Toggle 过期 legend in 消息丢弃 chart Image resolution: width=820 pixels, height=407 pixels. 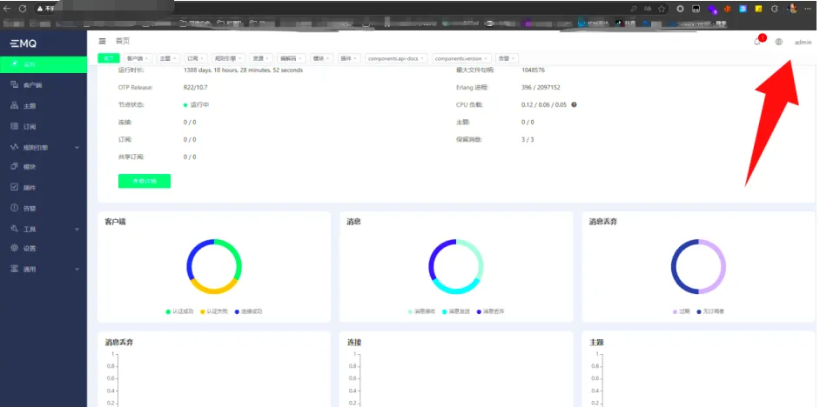tap(682, 311)
